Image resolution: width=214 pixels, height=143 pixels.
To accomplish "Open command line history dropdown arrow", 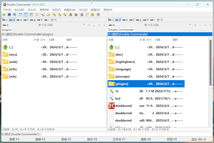I will (211, 134).
